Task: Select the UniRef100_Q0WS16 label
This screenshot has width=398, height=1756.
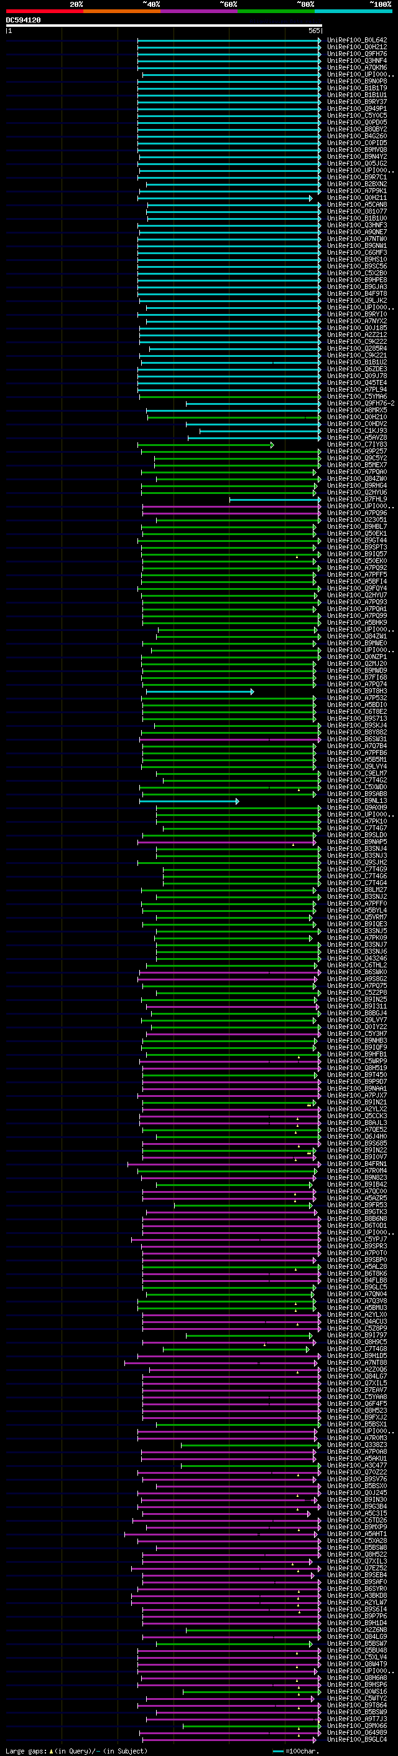Action: click(x=357, y=1691)
